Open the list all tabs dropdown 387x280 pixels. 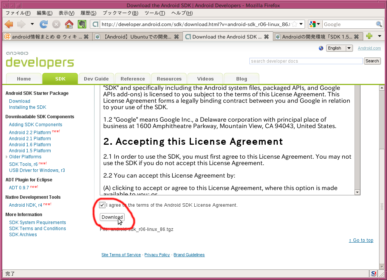click(x=379, y=36)
